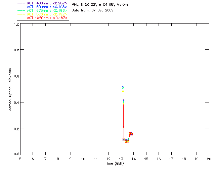Viewport: 215px width, 172px height.
Task: Click the long vertical red line dropping from the peak
Action: [123, 116]
